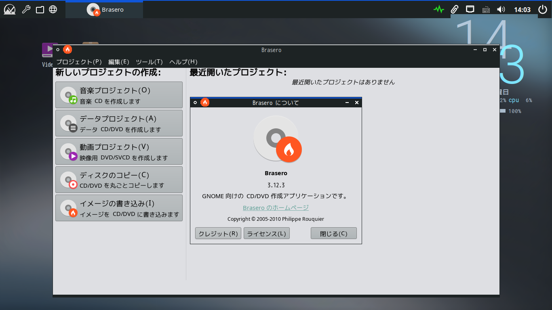The height and width of the screenshot is (310, 552).
Task: Maximize the main Brasero window
Action: 485,50
